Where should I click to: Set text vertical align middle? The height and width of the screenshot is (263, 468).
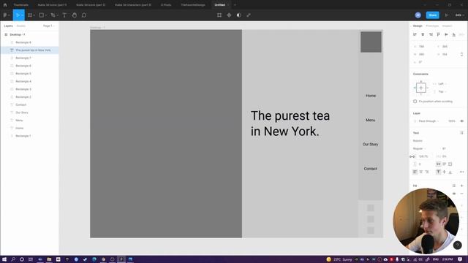[445, 172]
